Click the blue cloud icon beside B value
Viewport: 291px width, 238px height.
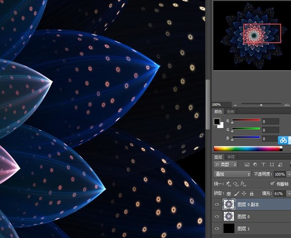click(283, 141)
